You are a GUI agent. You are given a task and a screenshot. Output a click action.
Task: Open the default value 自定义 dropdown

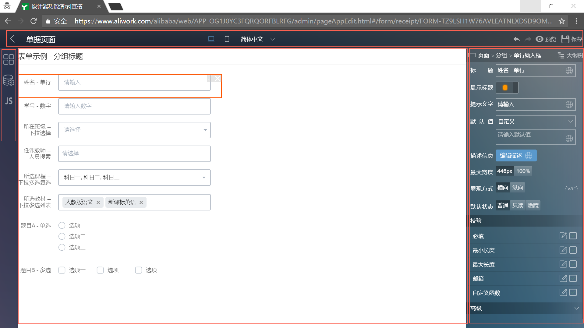coord(536,122)
